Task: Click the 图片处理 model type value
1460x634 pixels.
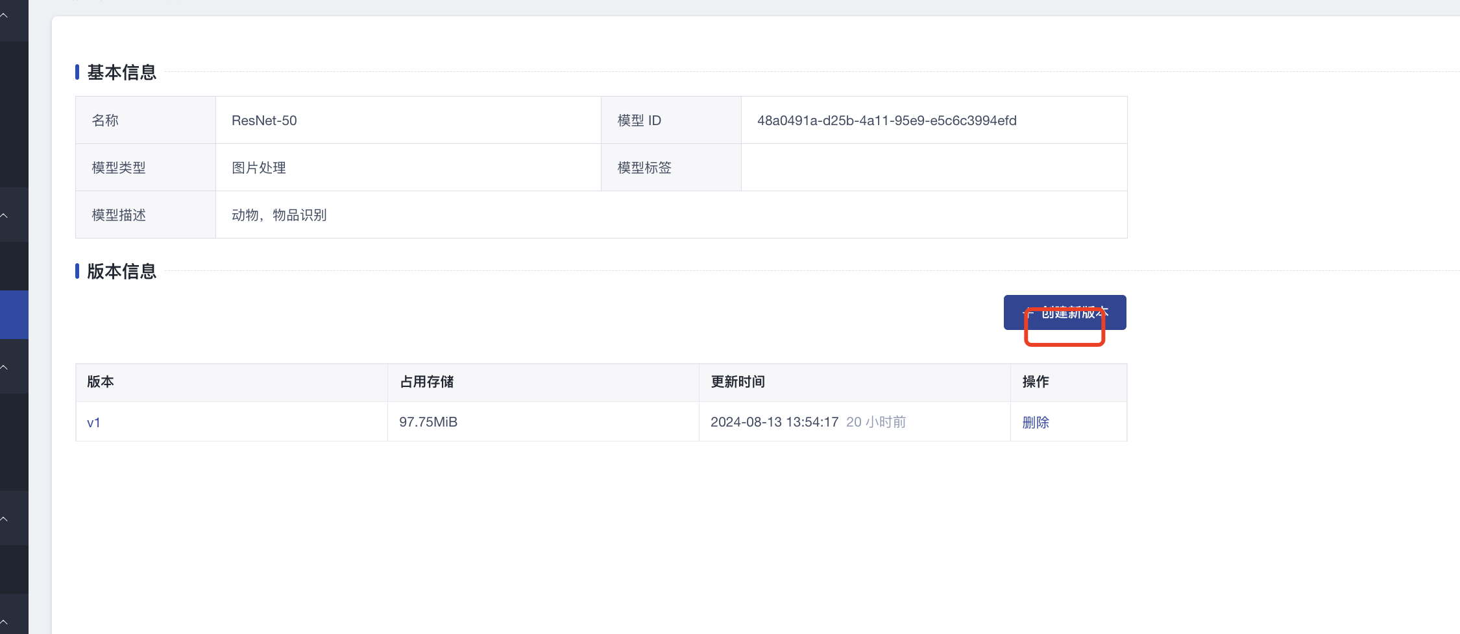Action: [x=259, y=168]
